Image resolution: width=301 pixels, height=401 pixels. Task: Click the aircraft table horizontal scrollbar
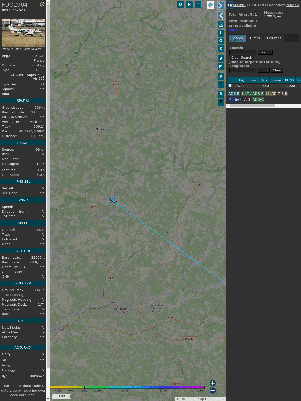(252, 106)
